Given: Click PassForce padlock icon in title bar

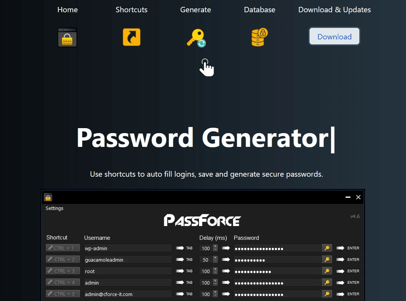Looking at the screenshot, I should [x=48, y=197].
